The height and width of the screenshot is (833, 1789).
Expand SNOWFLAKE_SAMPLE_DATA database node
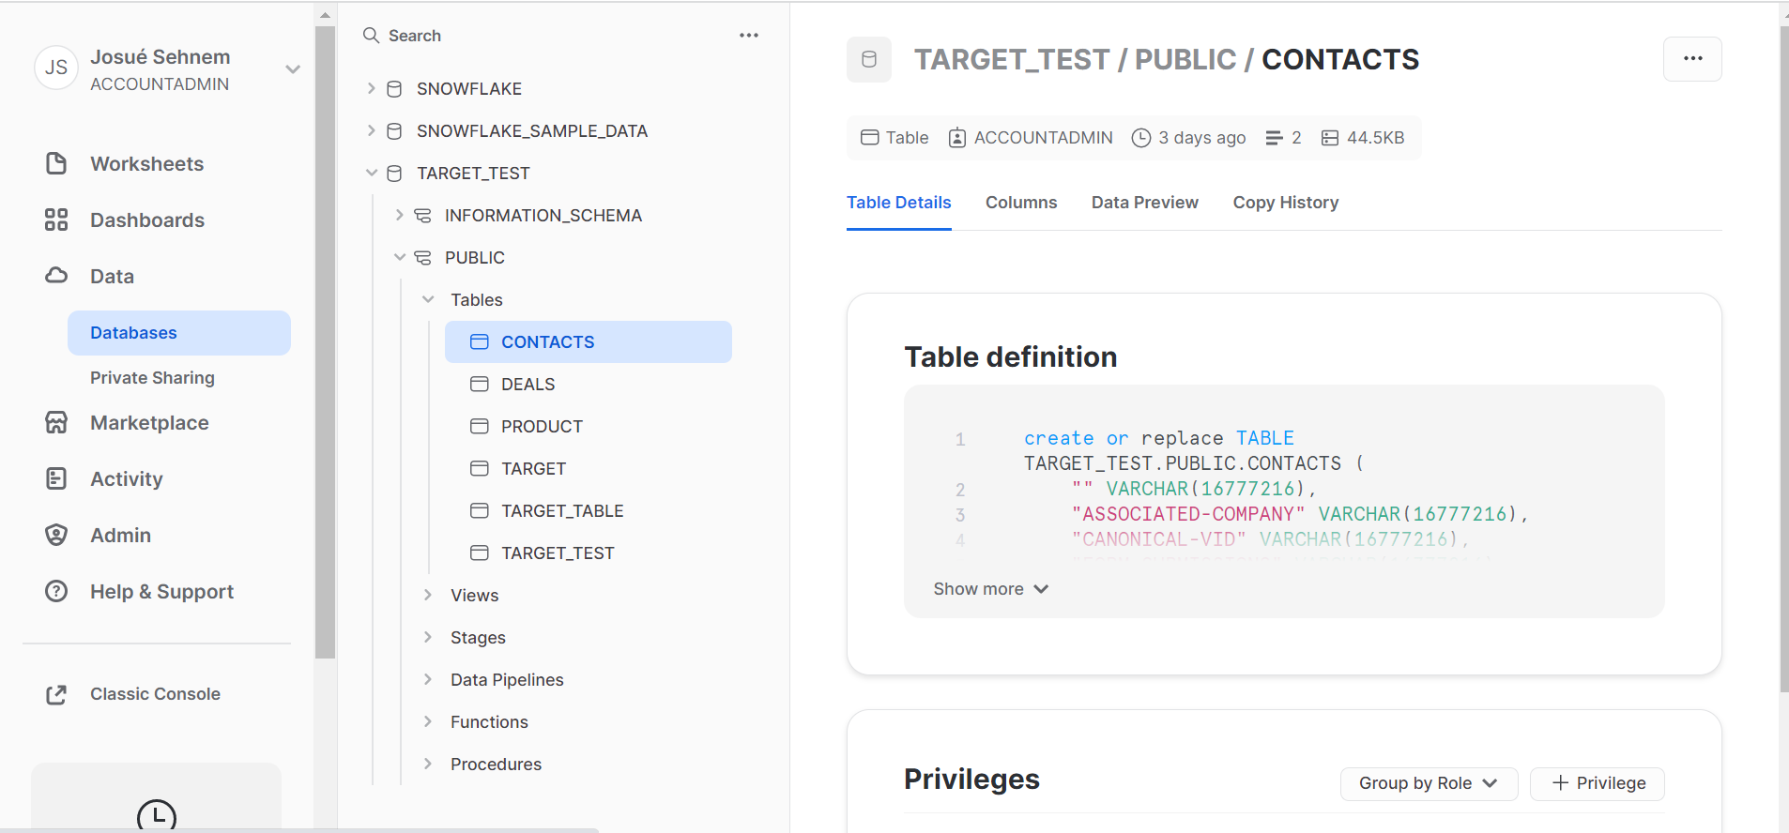click(x=371, y=131)
